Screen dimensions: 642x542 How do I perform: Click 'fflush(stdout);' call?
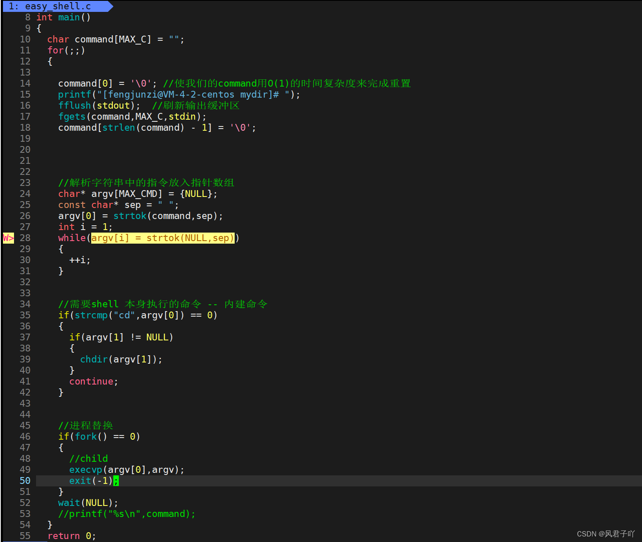[x=99, y=105]
